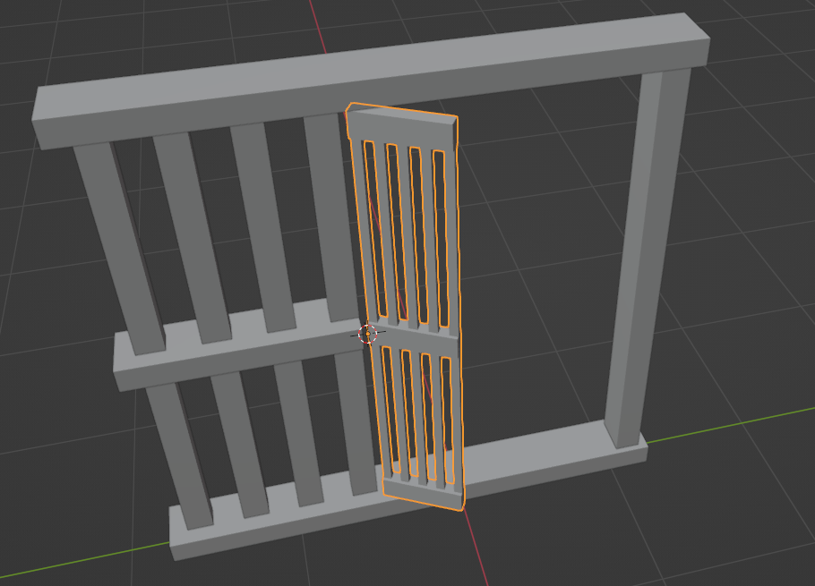Click the rightmost upper slot in the door
This screenshot has width=815, height=586.
441,237
